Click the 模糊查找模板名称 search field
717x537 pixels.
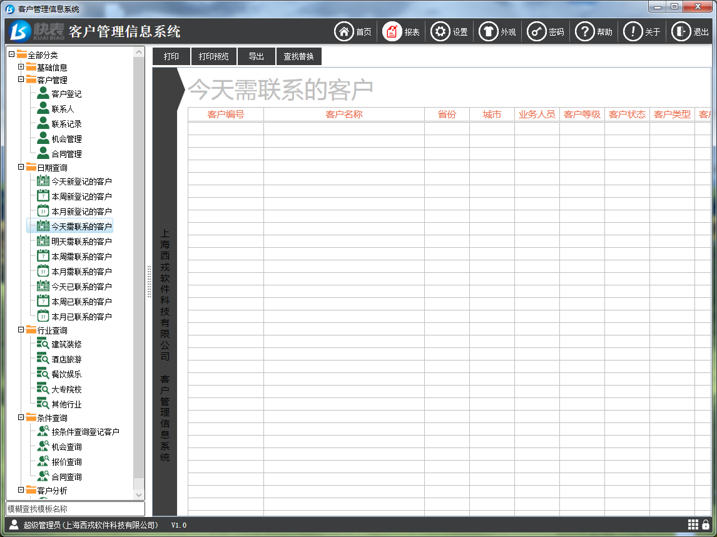point(76,509)
